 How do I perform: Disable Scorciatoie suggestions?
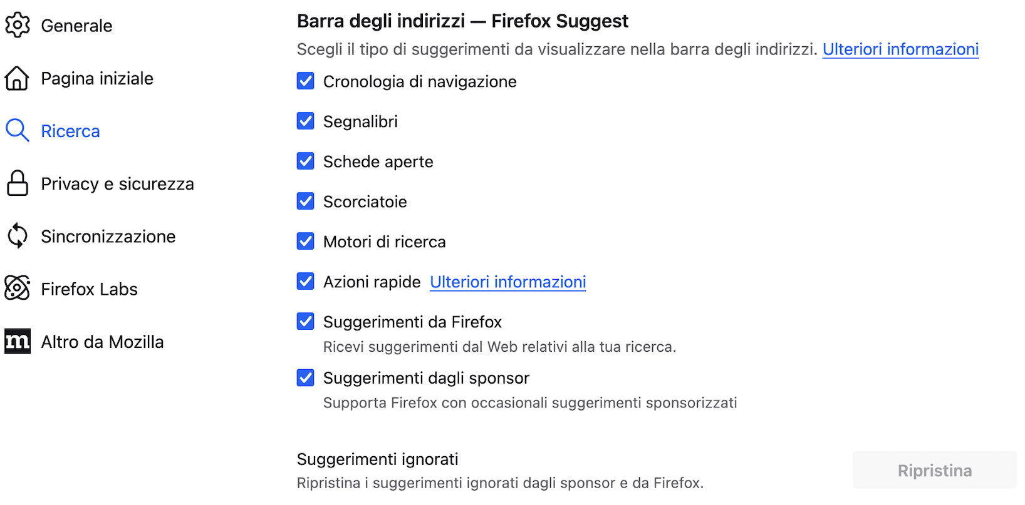coord(305,201)
